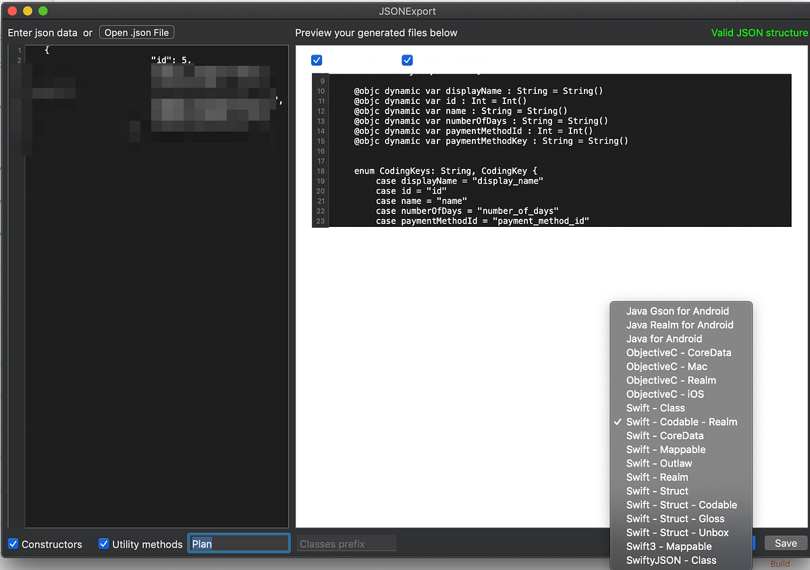810x570 pixels.
Task: Select Swift - Mappable format
Action: [666, 449]
